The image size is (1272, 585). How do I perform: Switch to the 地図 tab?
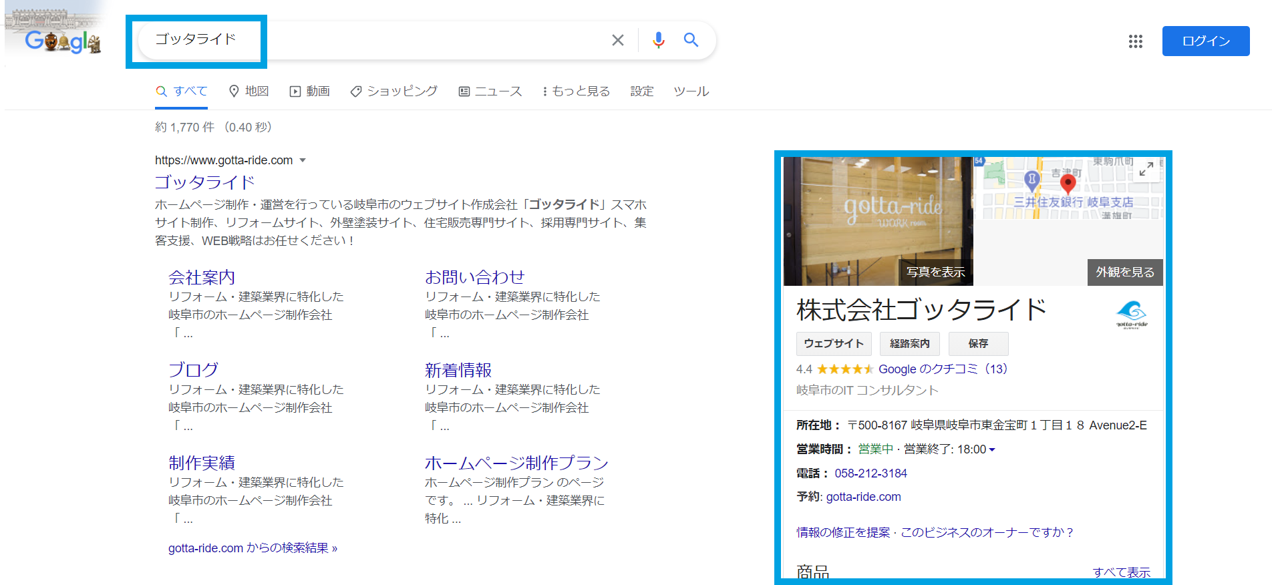[249, 91]
